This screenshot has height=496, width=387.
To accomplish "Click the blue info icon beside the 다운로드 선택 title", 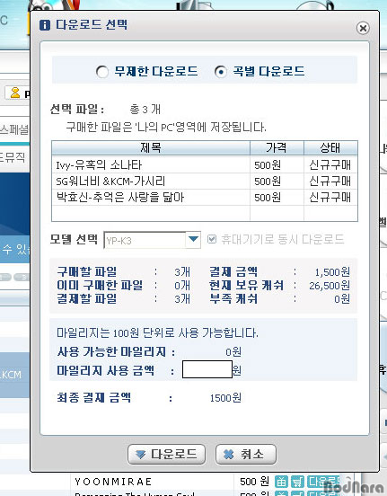I will click(x=45, y=25).
